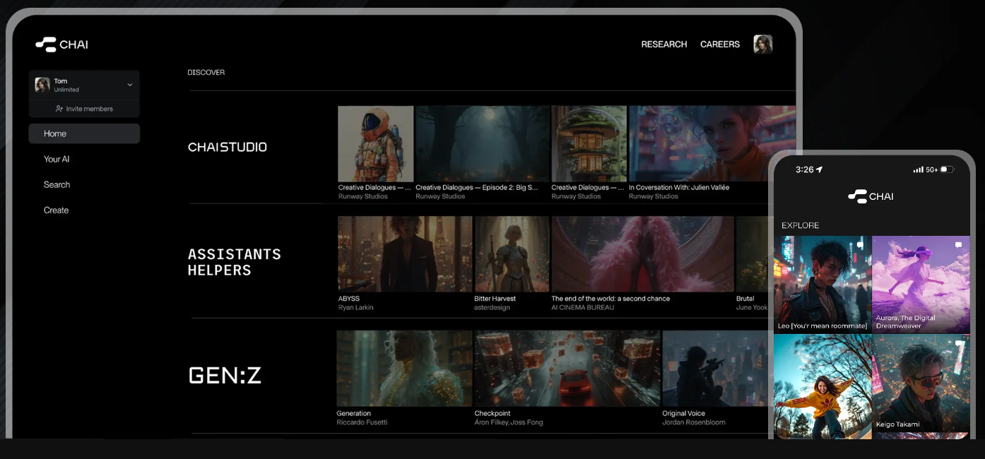Tap the chat bubble icon on Aurora's card
The height and width of the screenshot is (459, 985).
click(958, 244)
